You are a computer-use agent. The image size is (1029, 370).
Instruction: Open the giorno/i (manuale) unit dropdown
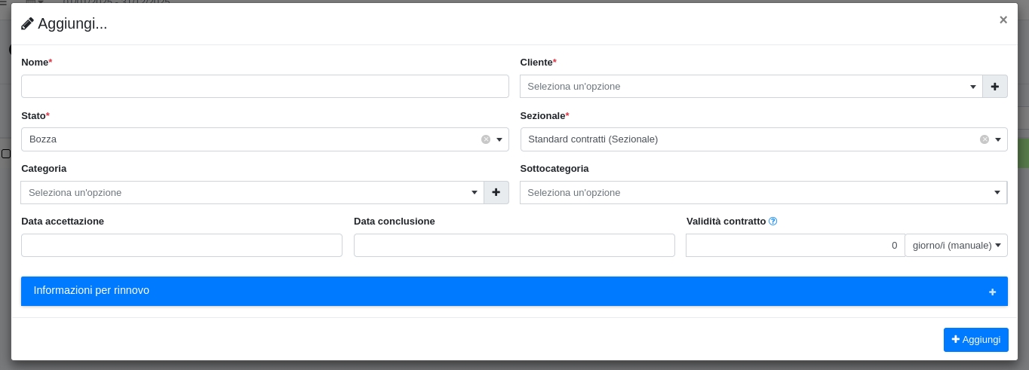pos(956,246)
